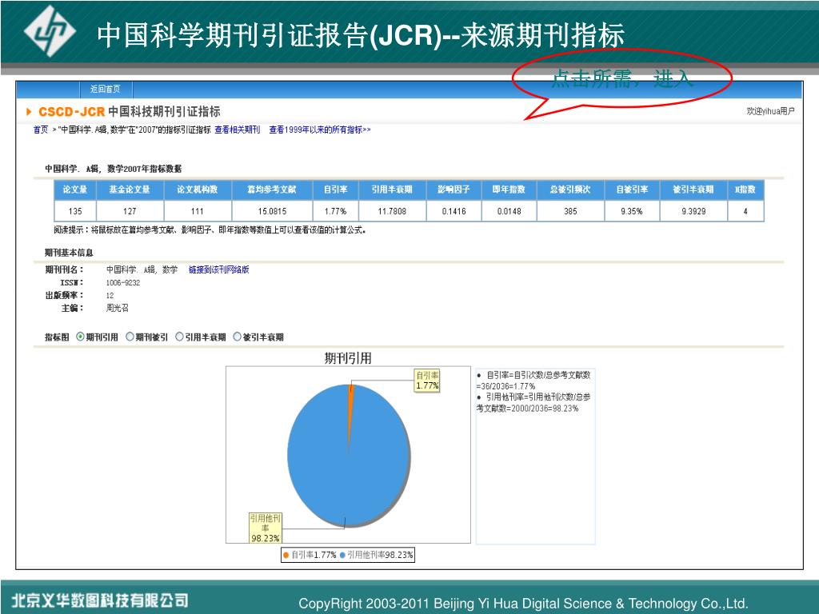The image size is (819, 614).
Task: Click the 自被引率 column header
Action: click(632, 189)
